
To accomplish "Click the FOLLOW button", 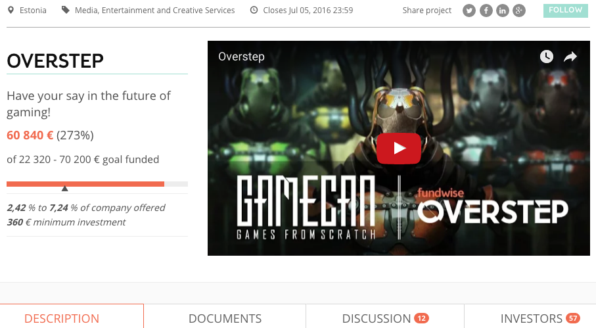I will (x=566, y=11).
